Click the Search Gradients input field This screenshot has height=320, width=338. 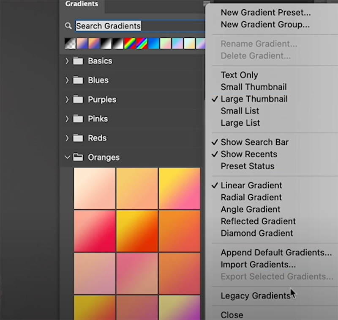pyautogui.click(x=140, y=26)
